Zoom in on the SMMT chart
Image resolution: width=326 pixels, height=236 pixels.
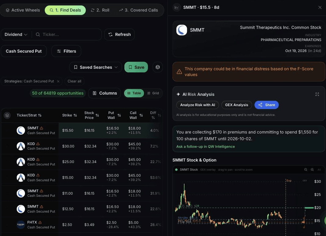[312, 170]
